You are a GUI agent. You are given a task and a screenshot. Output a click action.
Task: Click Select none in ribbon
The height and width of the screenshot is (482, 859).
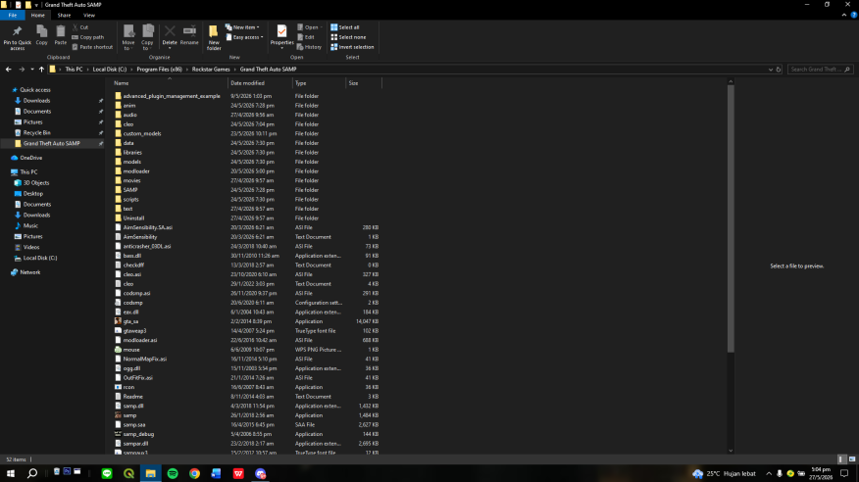click(x=348, y=37)
